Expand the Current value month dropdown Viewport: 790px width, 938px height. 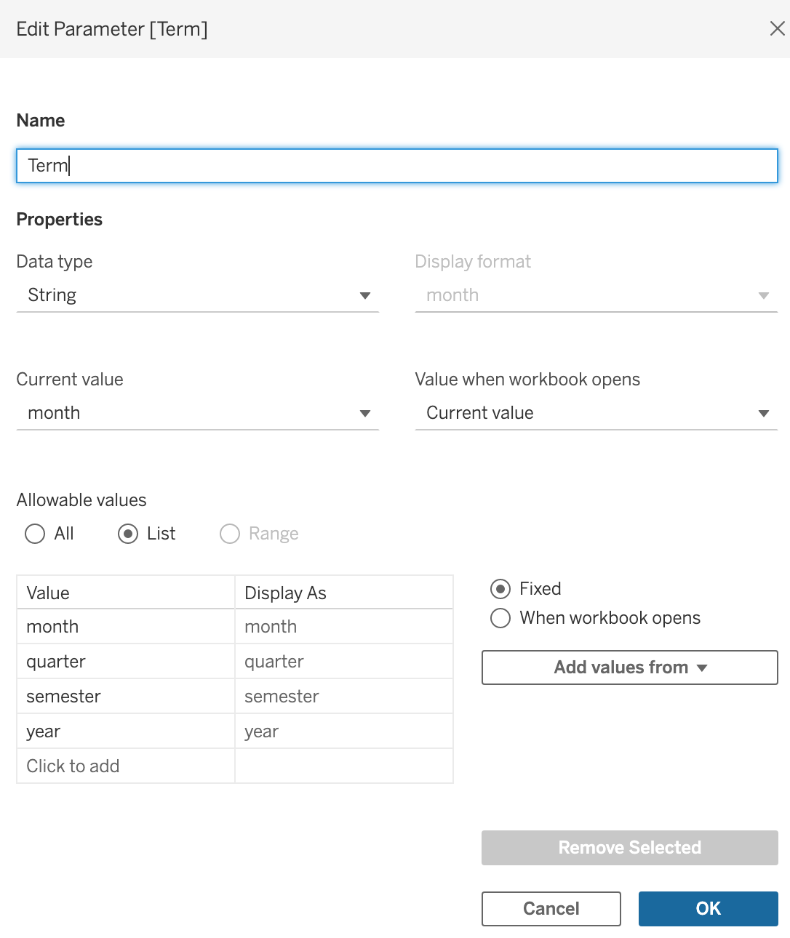[197, 413]
